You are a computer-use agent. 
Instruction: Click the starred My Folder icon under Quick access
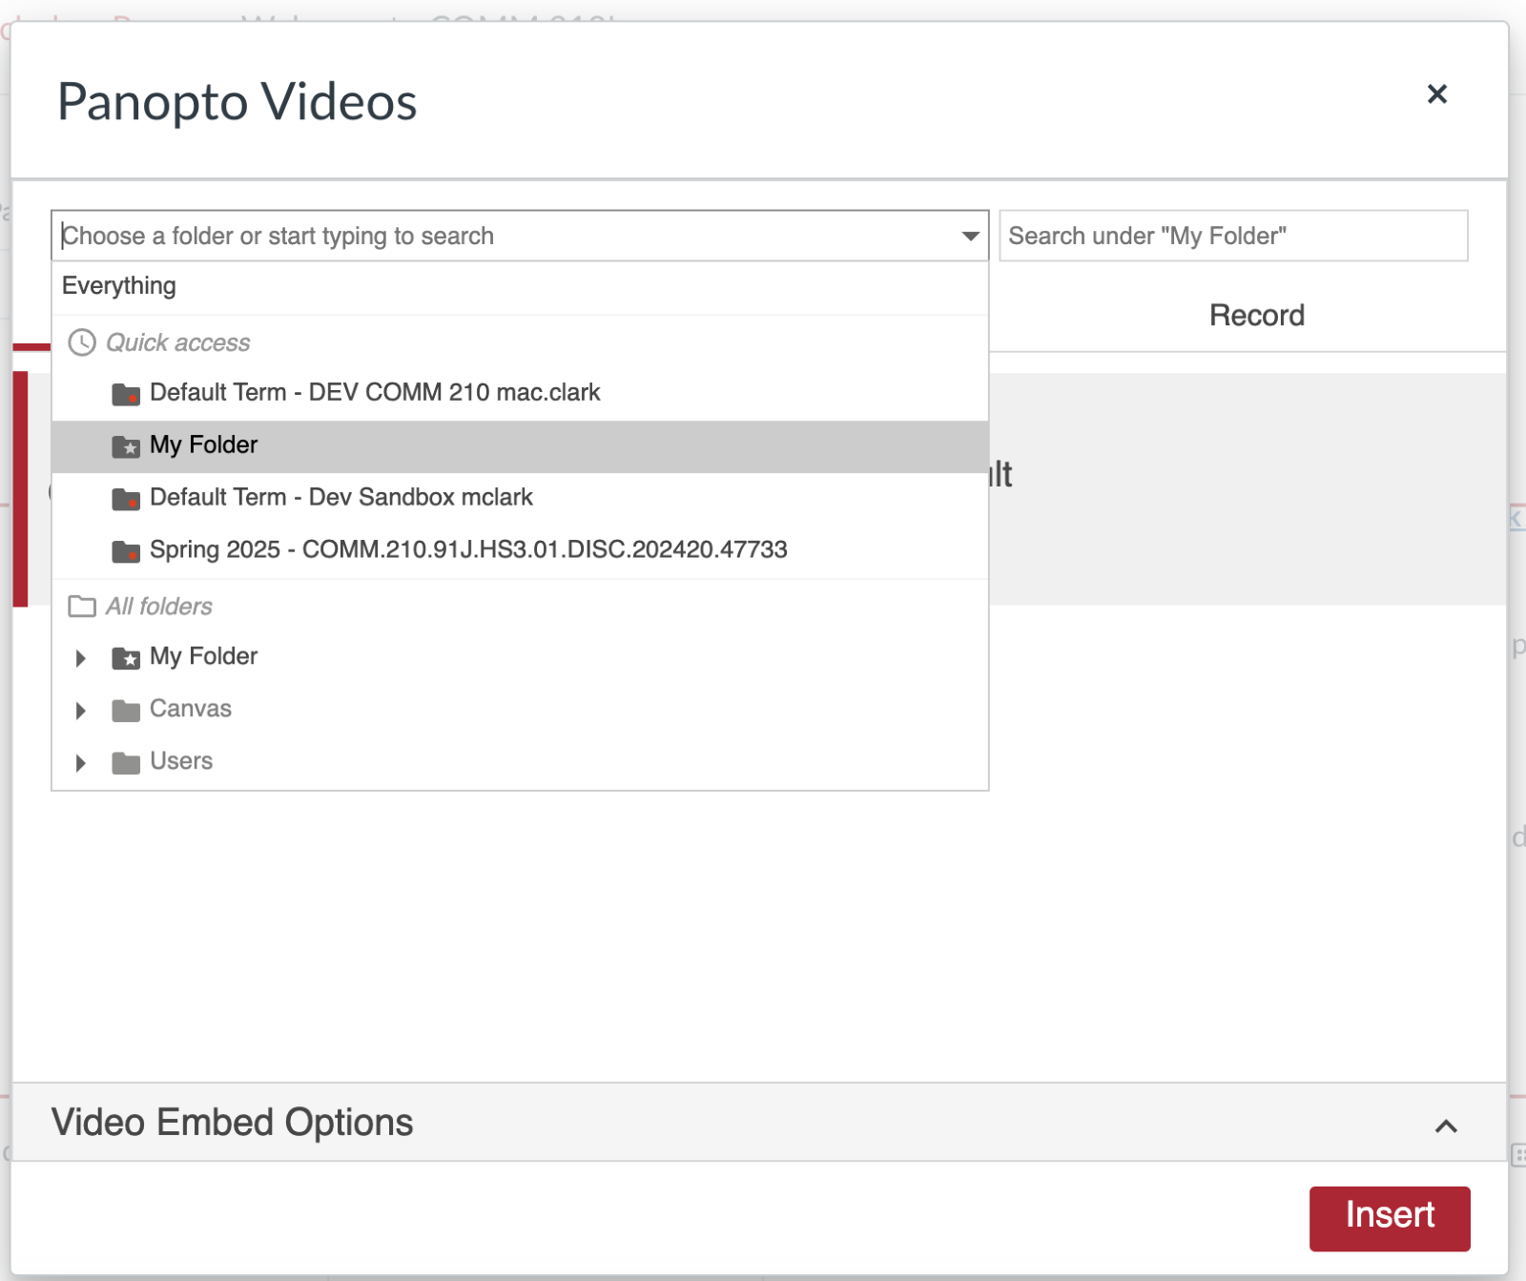coord(128,444)
